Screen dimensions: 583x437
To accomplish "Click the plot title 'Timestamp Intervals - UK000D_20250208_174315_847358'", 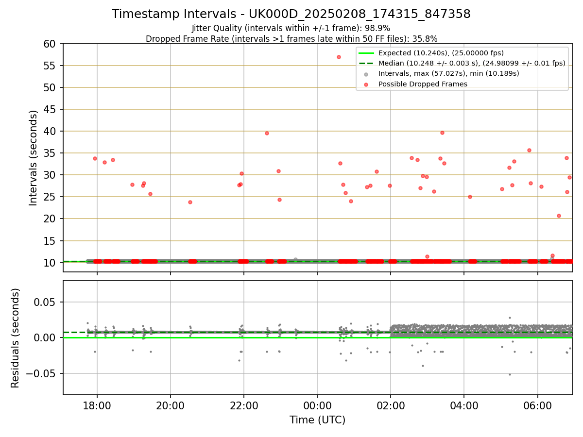I will pyautogui.click(x=291, y=14).
